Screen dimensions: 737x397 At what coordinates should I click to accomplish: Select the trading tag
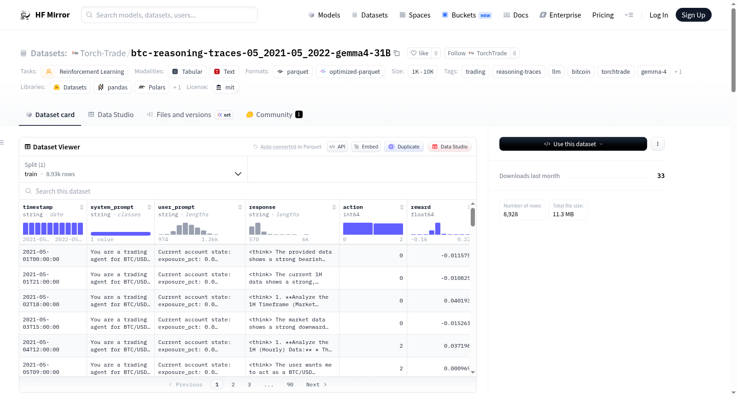(x=475, y=71)
